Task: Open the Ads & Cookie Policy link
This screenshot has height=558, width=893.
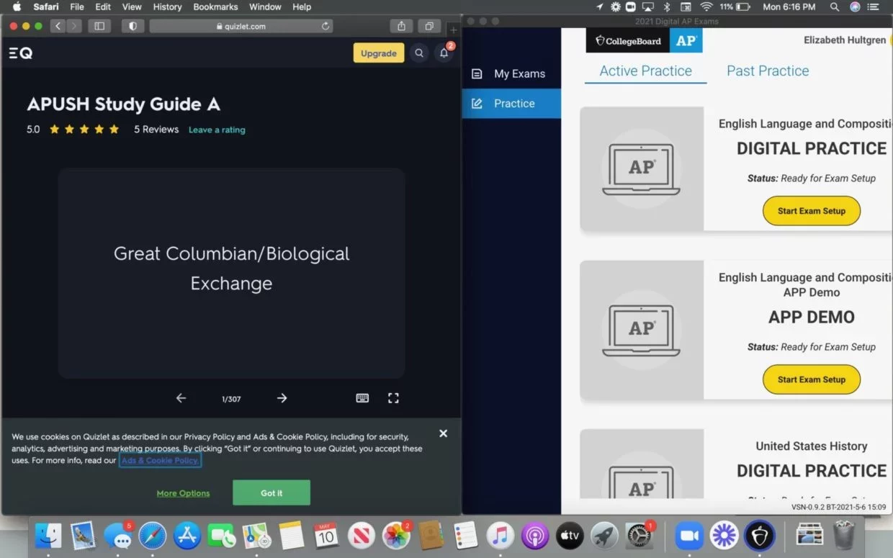Action: tap(160, 460)
